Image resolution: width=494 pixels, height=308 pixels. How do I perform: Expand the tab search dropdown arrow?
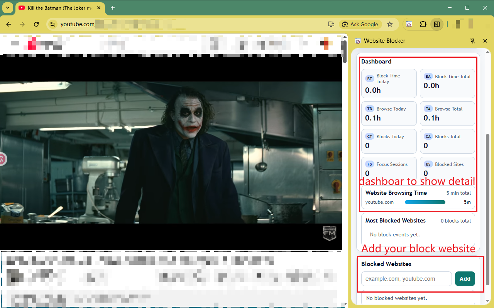[x=7, y=8]
